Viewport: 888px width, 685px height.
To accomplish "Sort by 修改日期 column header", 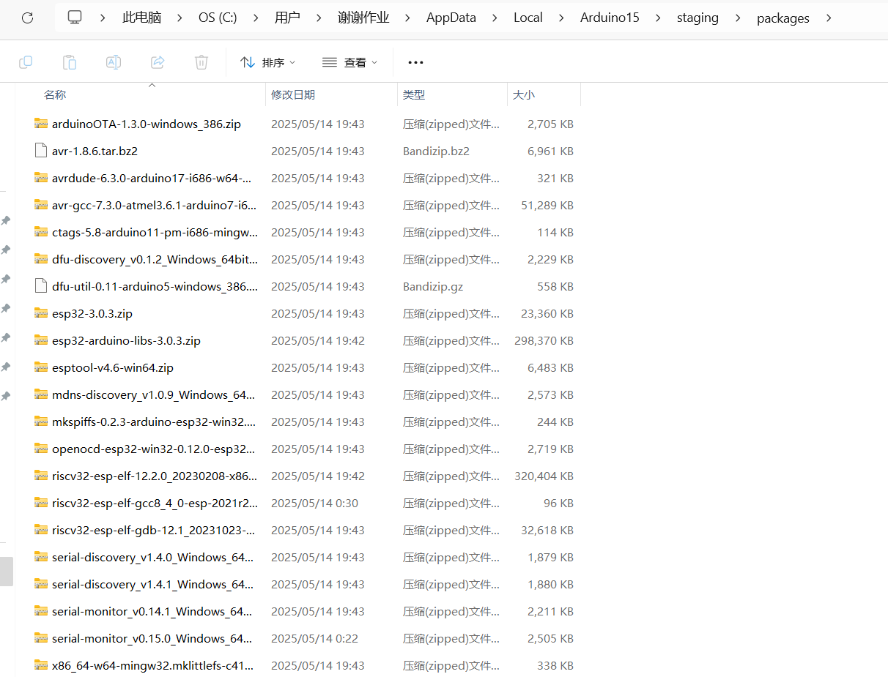I will coord(293,94).
